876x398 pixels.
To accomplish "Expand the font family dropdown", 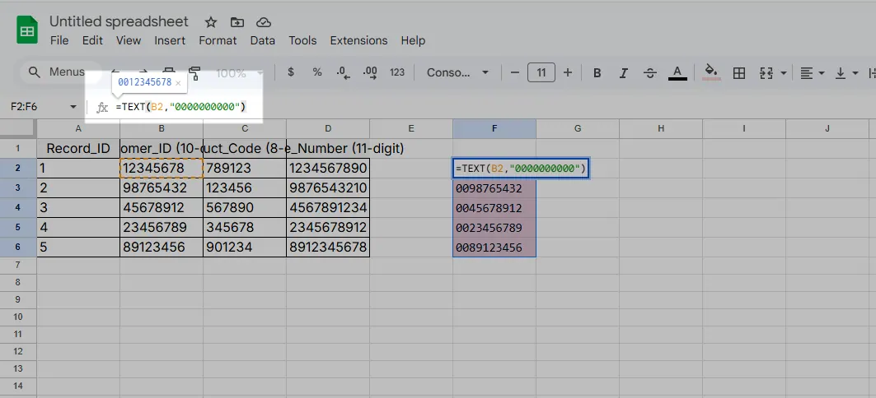I will point(456,72).
